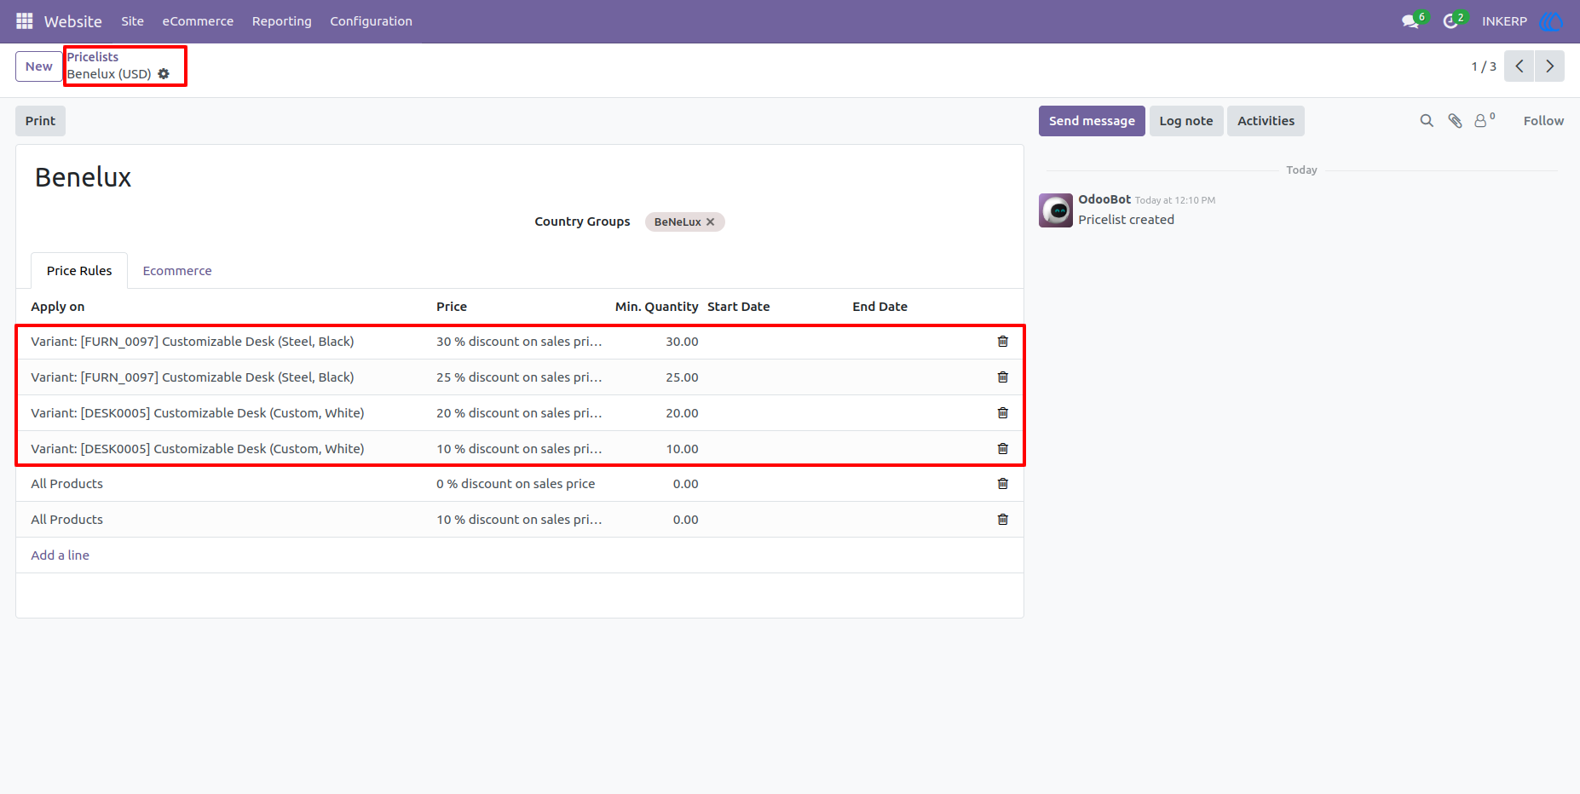This screenshot has height=794, width=1580.
Task: Click the Log note button
Action: (x=1186, y=121)
